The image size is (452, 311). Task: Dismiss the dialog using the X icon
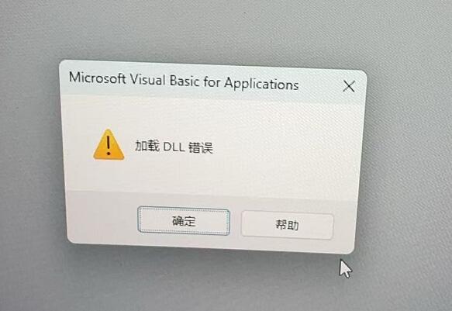pyautogui.click(x=349, y=86)
